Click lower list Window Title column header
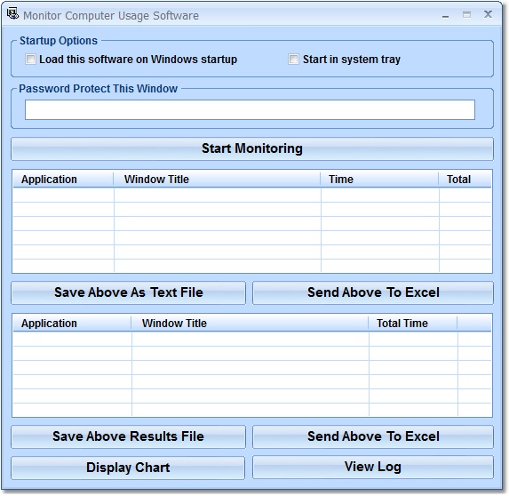The width and height of the screenshot is (509, 496). pyautogui.click(x=250, y=324)
